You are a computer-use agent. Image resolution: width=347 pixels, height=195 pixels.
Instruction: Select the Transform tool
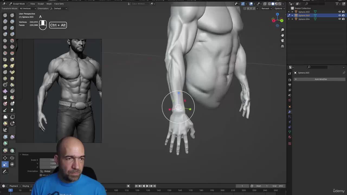(12, 164)
